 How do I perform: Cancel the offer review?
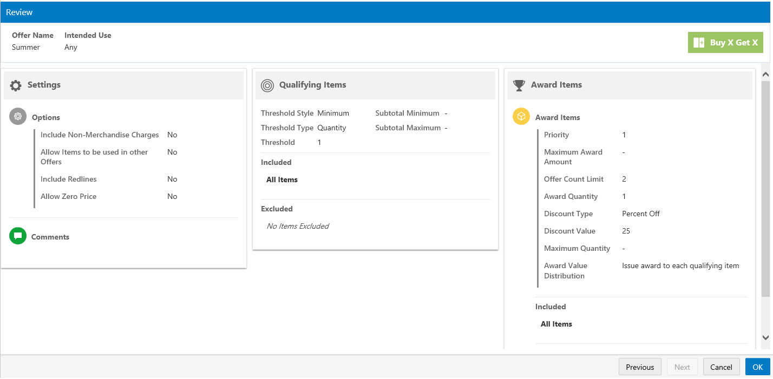(x=721, y=367)
